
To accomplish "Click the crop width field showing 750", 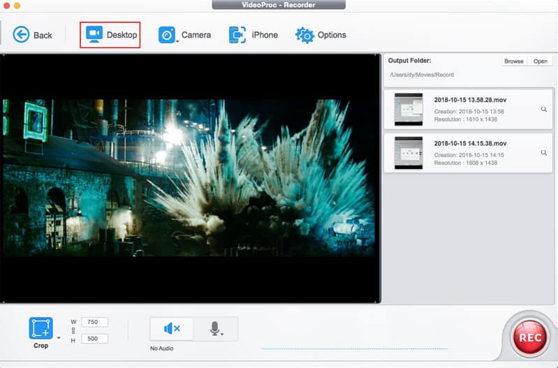I will [94, 322].
